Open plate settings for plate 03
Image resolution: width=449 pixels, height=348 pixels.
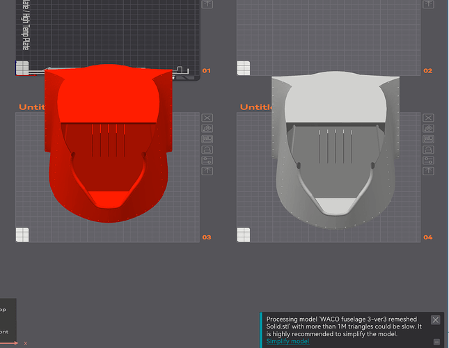click(207, 160)
